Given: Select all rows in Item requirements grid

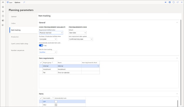Looking at the screenshot, I should coord(41,63).
